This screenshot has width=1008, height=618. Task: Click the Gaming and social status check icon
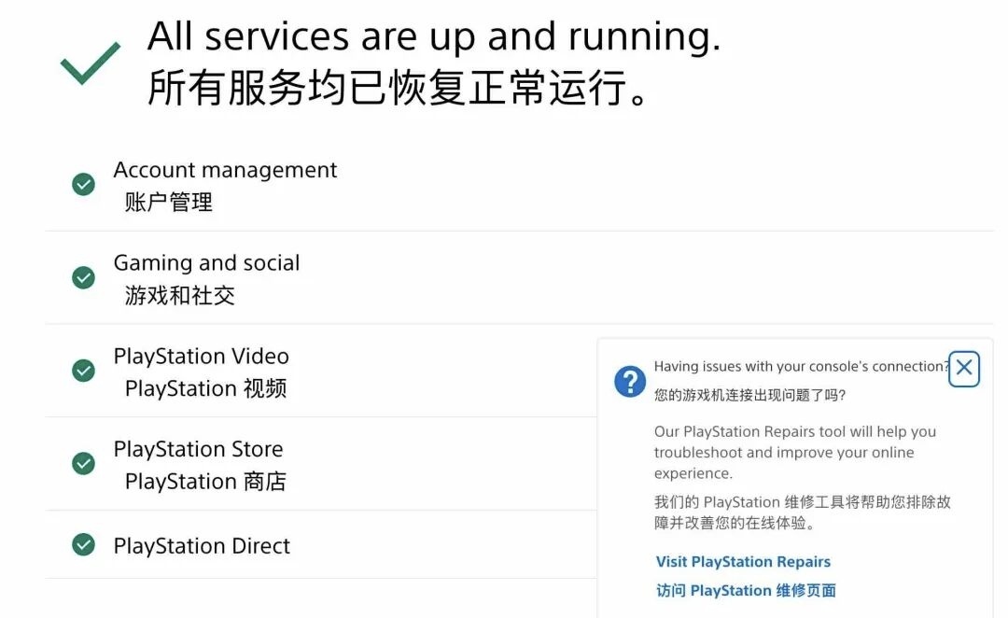tap(84, 277)
